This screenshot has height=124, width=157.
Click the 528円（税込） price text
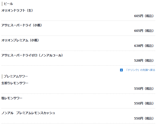click(144, 60)
